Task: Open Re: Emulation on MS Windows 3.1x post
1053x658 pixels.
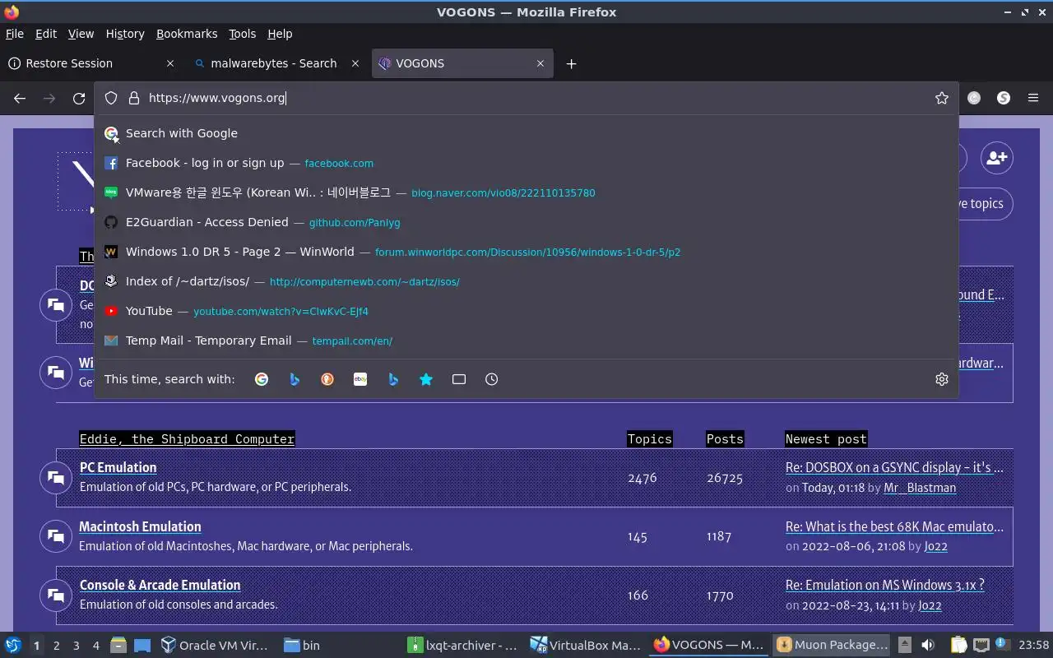Action: 885,585
